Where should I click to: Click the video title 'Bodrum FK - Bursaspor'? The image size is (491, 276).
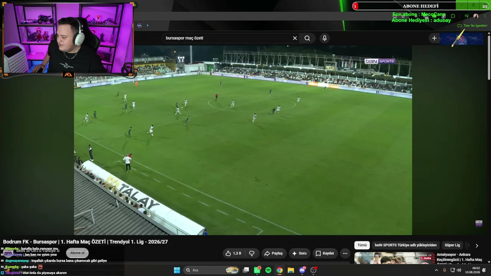click(86, 242)
